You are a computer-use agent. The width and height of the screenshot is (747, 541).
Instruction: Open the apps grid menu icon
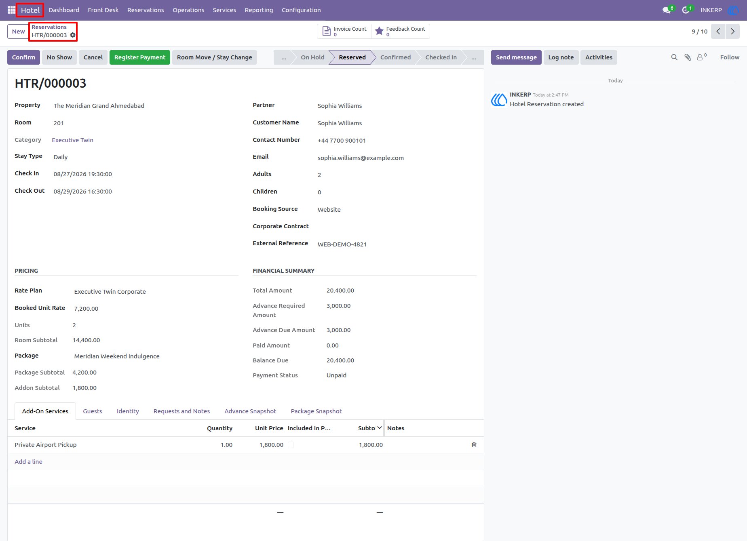[11, 10]
